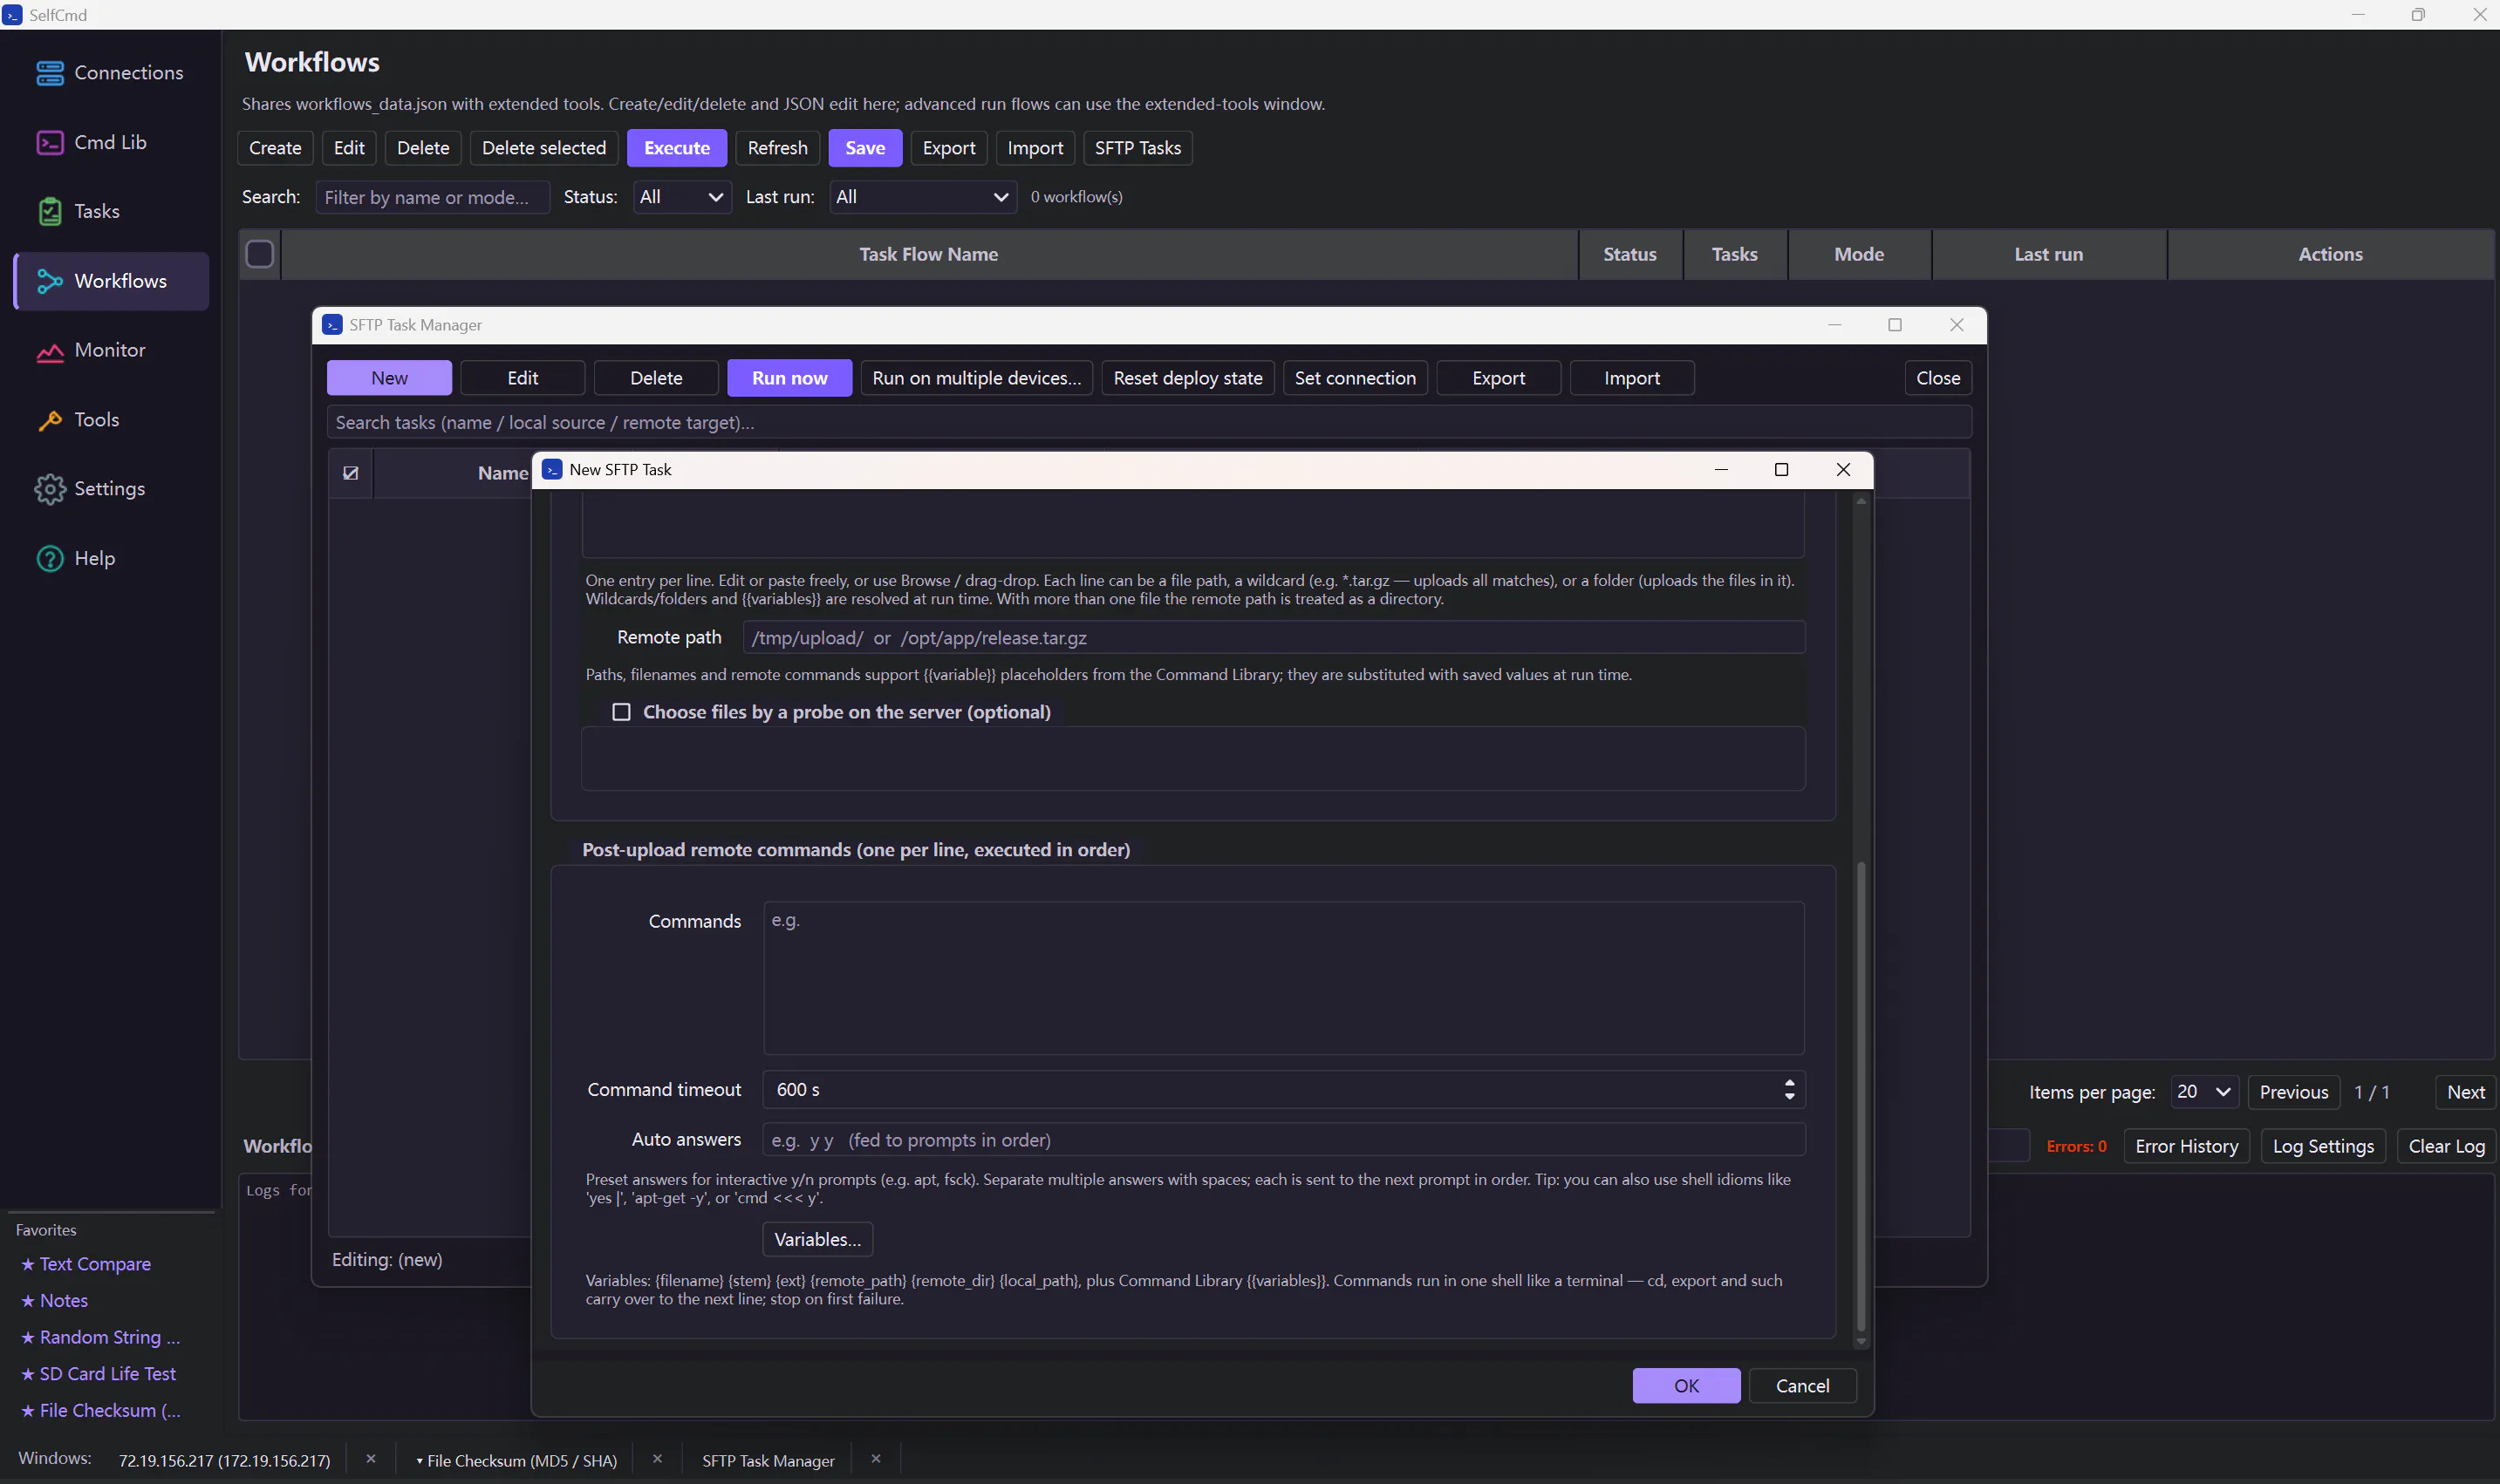The width and height of the screenshot is (2500, 1484).
Task: Maximize the SFTP Task Manager window
Action: point(1894,325)
